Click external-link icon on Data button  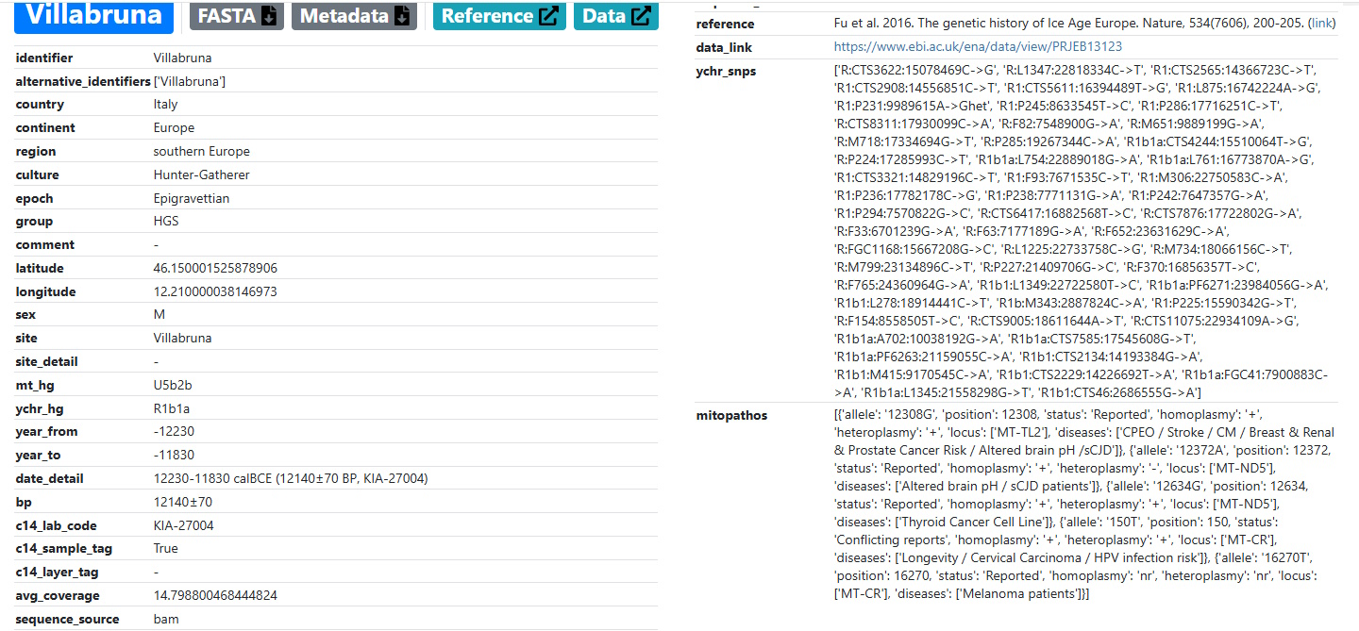point(642,16)
